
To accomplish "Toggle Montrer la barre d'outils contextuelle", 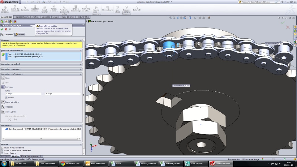I will tap(2, 151).
